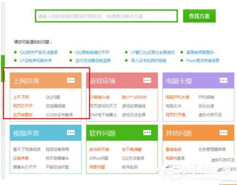This screenshot has width=237, height=185.
Task: Choose the 浏览器报错 problem
Action: click(x=56, y=106)
